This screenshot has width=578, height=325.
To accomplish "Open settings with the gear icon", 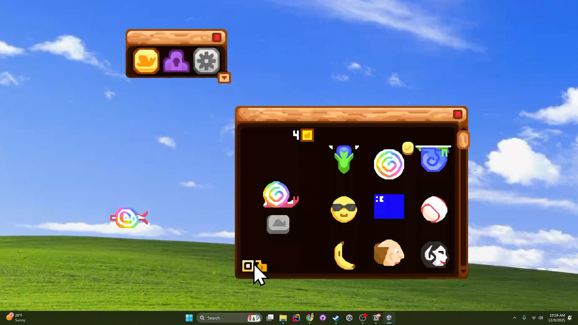I will click(206, 60).
